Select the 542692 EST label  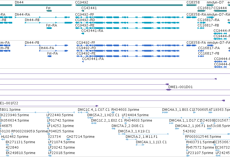point(189,131)
